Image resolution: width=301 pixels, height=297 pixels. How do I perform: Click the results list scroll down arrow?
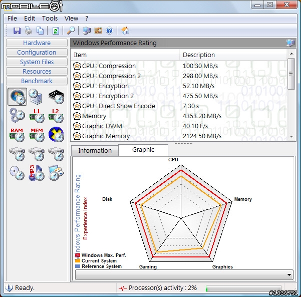pos(291,137)
